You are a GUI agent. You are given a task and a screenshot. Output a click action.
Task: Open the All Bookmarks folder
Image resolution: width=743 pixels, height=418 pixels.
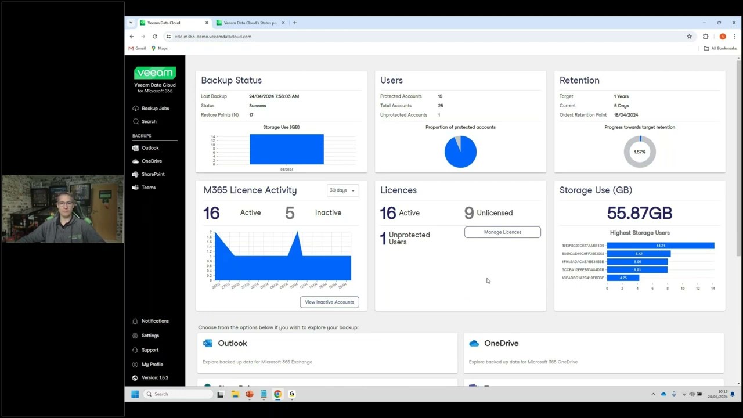(720, 48)
